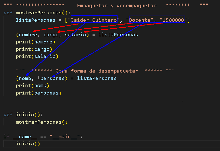
Task: Click the 'listaPersonas' variable being assigned the list
Action: pyautogui.click(x=36, y=20)
